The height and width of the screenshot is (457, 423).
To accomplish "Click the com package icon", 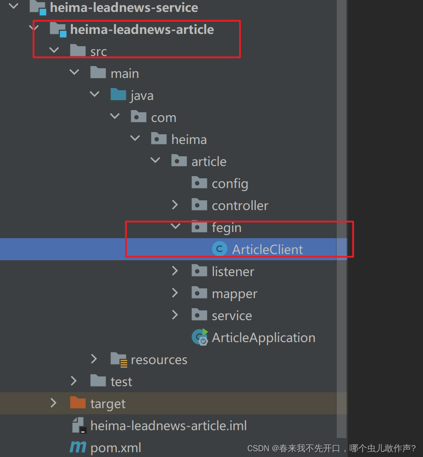I will [138, 117].
